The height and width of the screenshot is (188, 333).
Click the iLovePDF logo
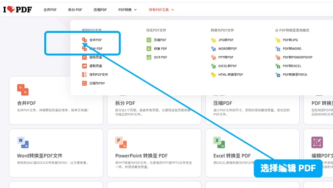(18, 10)
